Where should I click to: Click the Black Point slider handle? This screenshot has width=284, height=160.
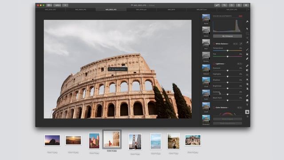pos(228,100)
